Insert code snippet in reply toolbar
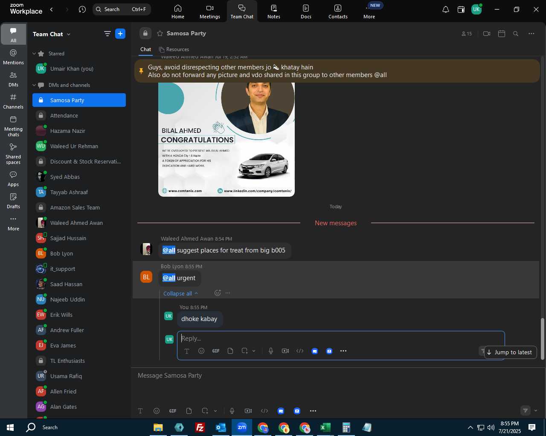 [x=300, y=351]
